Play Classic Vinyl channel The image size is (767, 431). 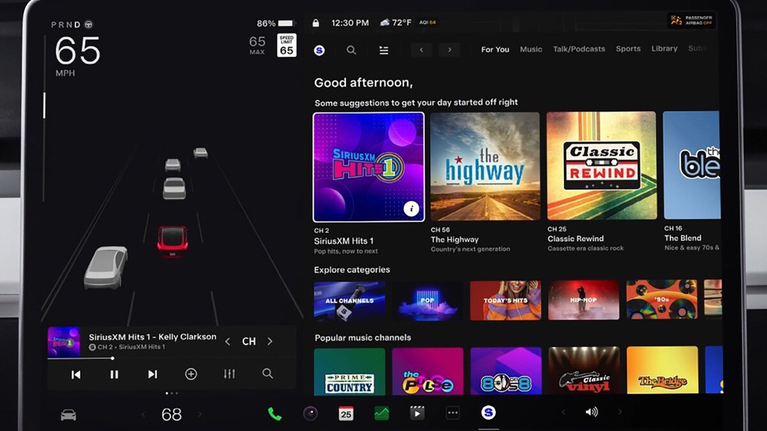click(584, 372)
